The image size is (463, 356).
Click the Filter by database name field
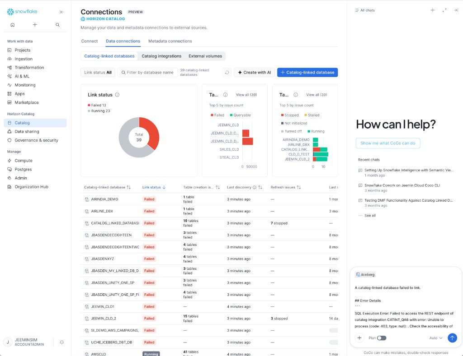(x=148, y=73)
